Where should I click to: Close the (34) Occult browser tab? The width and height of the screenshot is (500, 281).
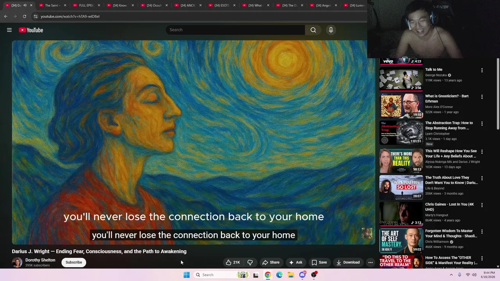(166, 5)
